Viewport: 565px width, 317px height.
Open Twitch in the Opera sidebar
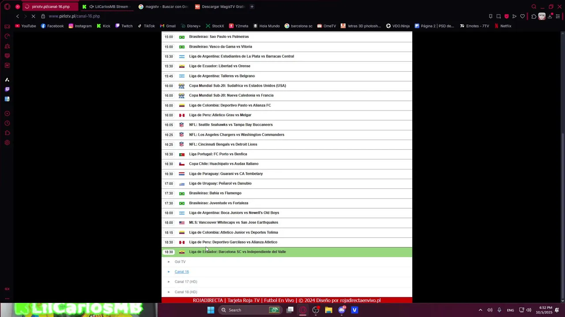7,89
